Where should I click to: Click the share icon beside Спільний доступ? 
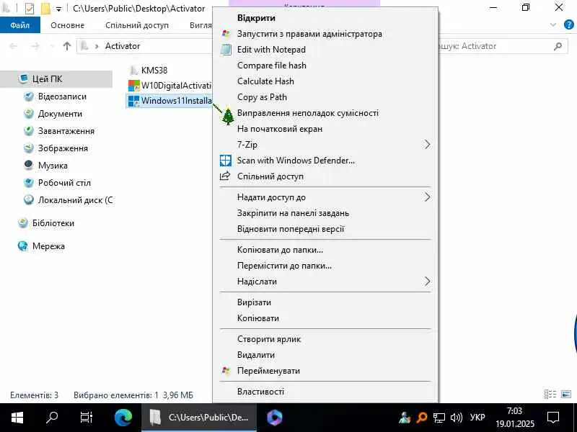pyautogui.click(x=225, y=176)
